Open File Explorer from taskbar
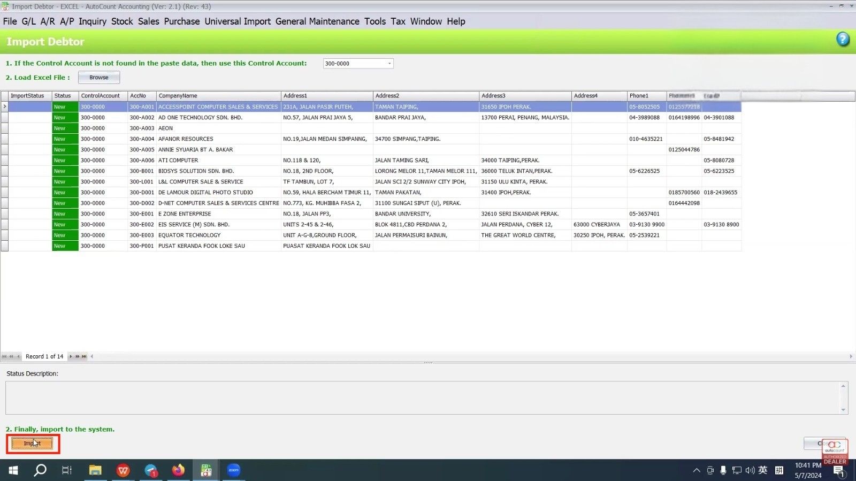 click(95, 470)
